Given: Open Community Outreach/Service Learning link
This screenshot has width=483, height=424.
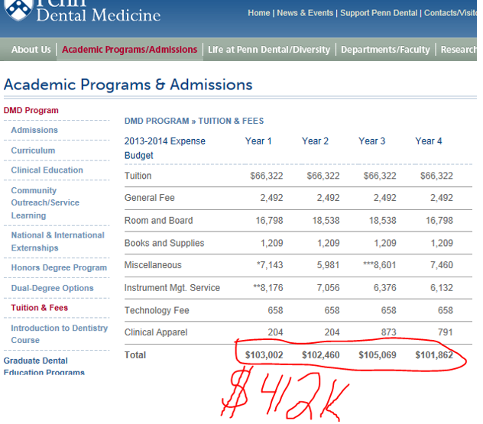Looking at the screenshot, I should pos(45,202).
